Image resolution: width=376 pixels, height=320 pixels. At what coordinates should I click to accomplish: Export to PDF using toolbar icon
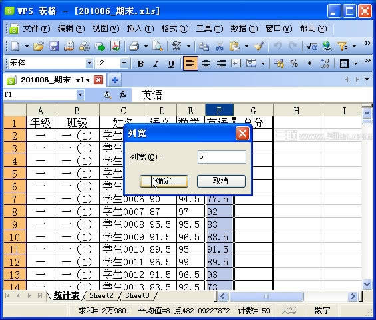(115, 46)
